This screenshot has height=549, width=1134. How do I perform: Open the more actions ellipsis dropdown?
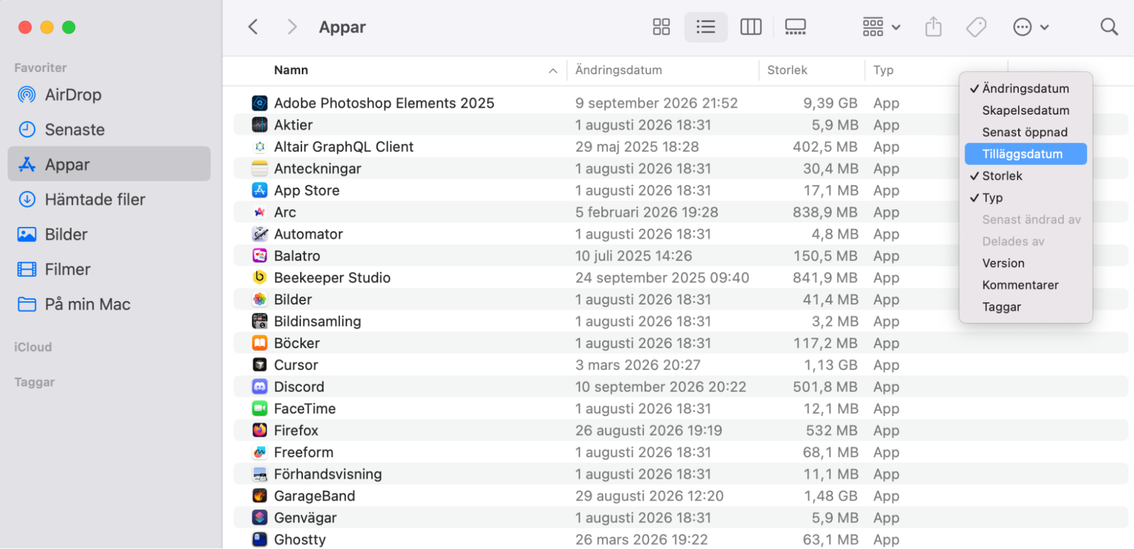tap(1031, 27)
